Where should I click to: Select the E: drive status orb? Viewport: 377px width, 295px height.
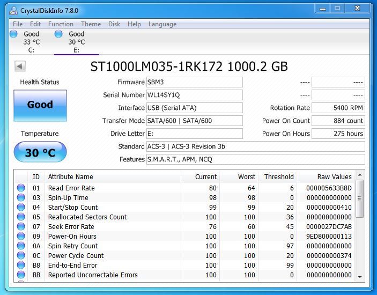[x=58, y=34]
